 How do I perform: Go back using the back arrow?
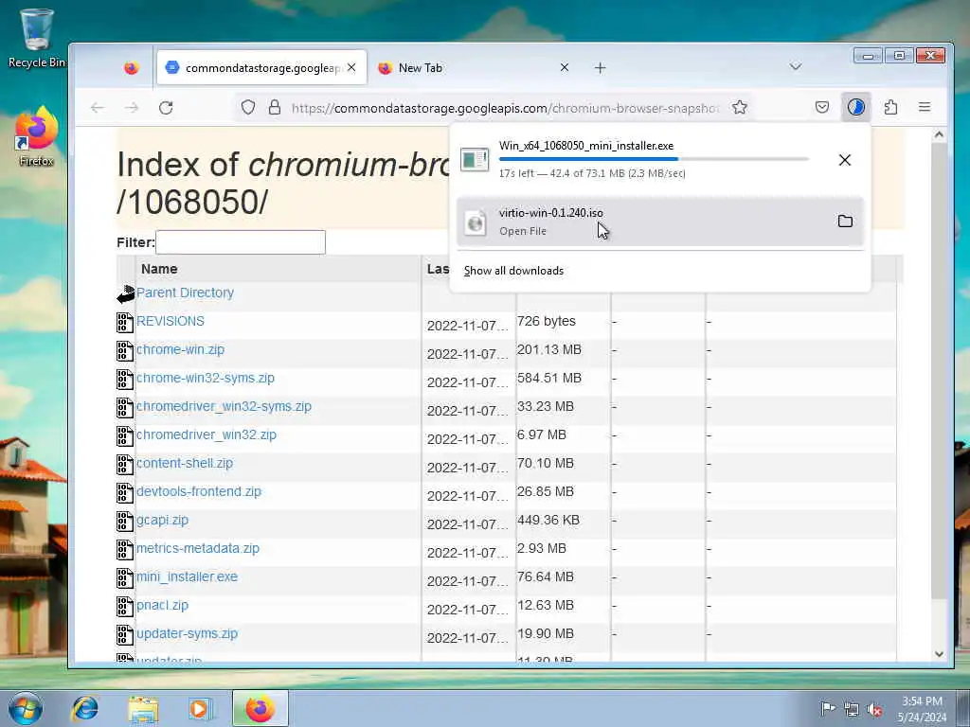click(x=98, y=108)
